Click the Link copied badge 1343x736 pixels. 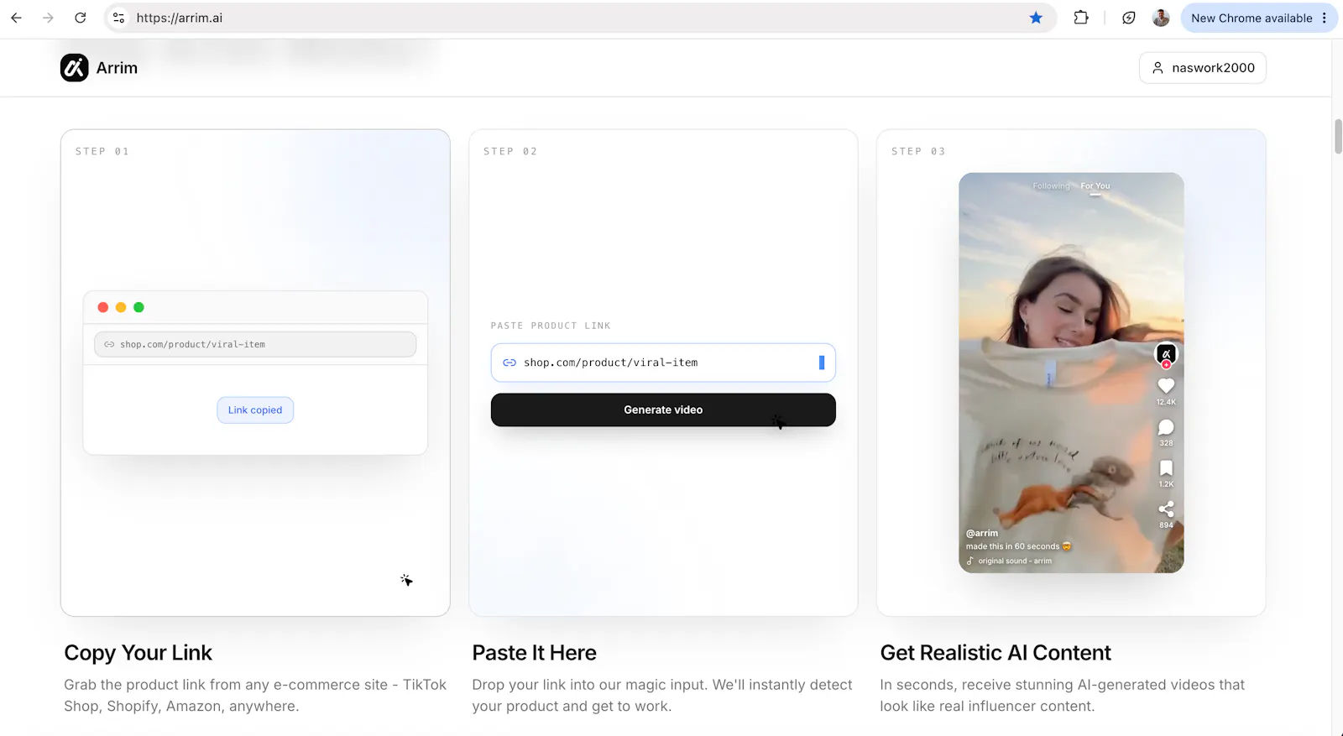coord(255,410)
